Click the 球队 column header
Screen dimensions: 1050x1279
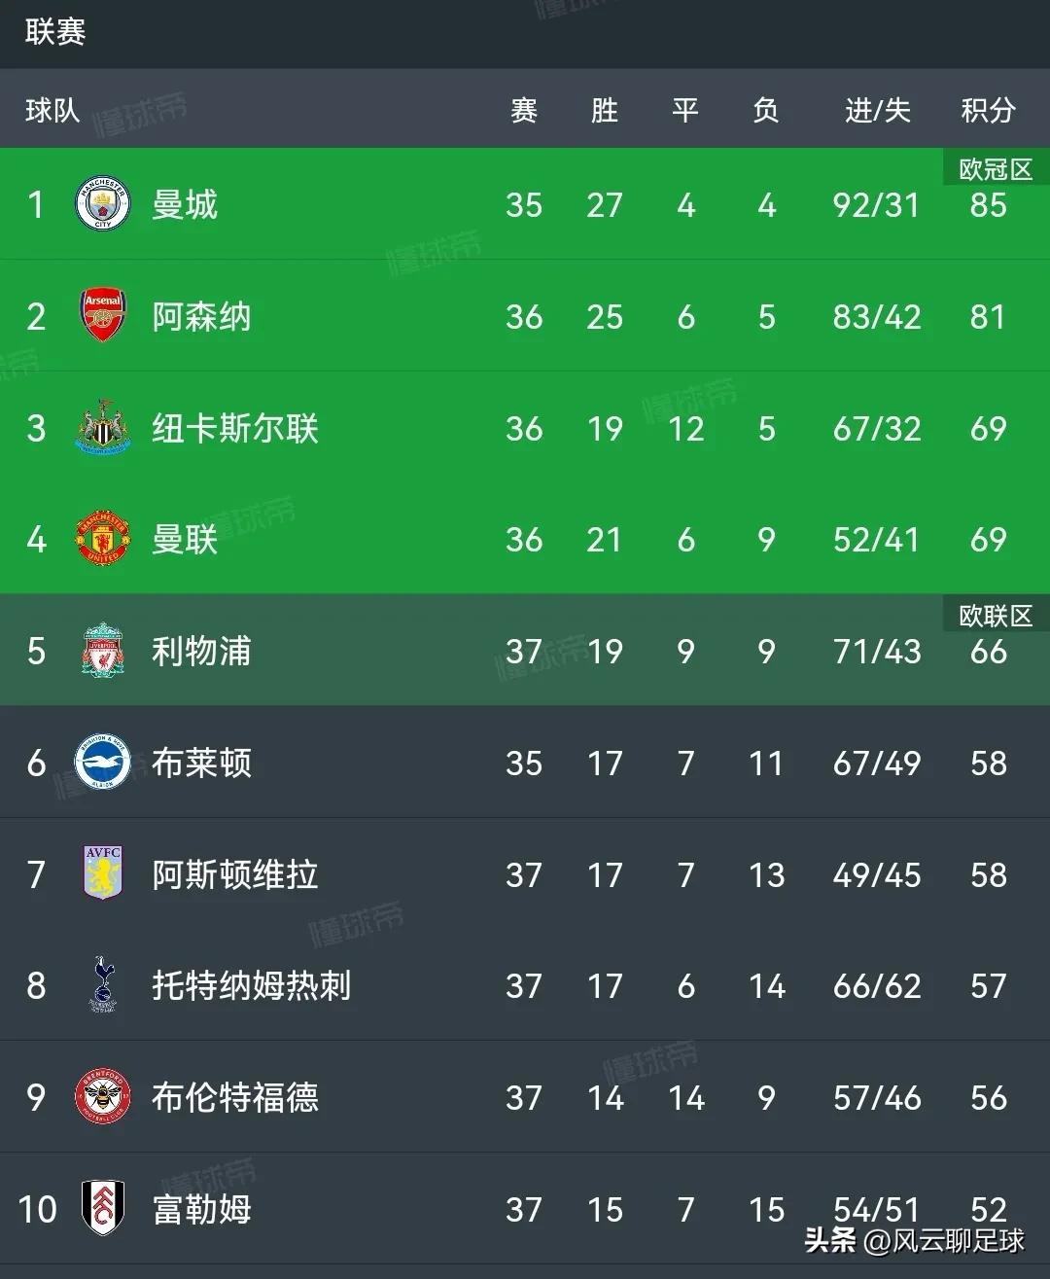click(51, 110)
